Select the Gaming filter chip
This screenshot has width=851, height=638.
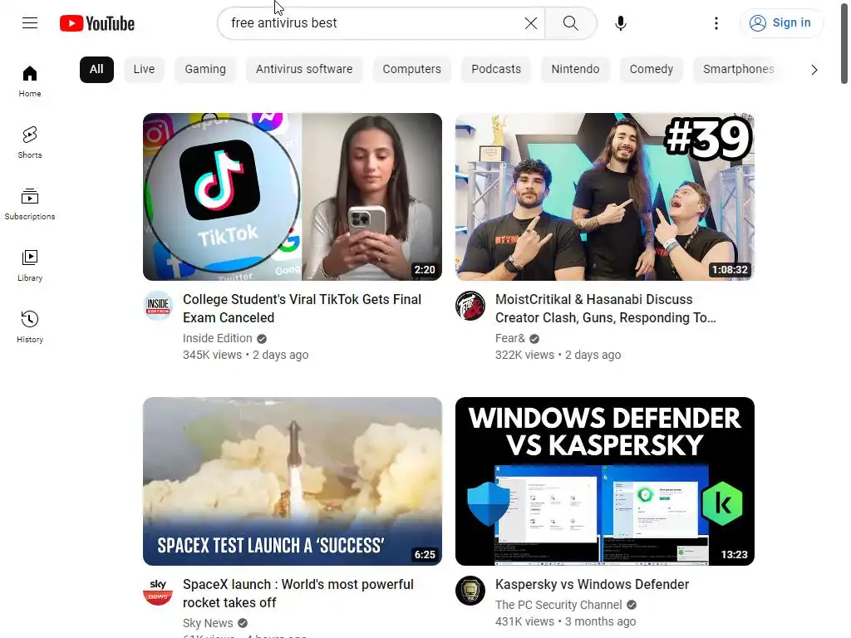pyautogui.click(x=205, y=70)
